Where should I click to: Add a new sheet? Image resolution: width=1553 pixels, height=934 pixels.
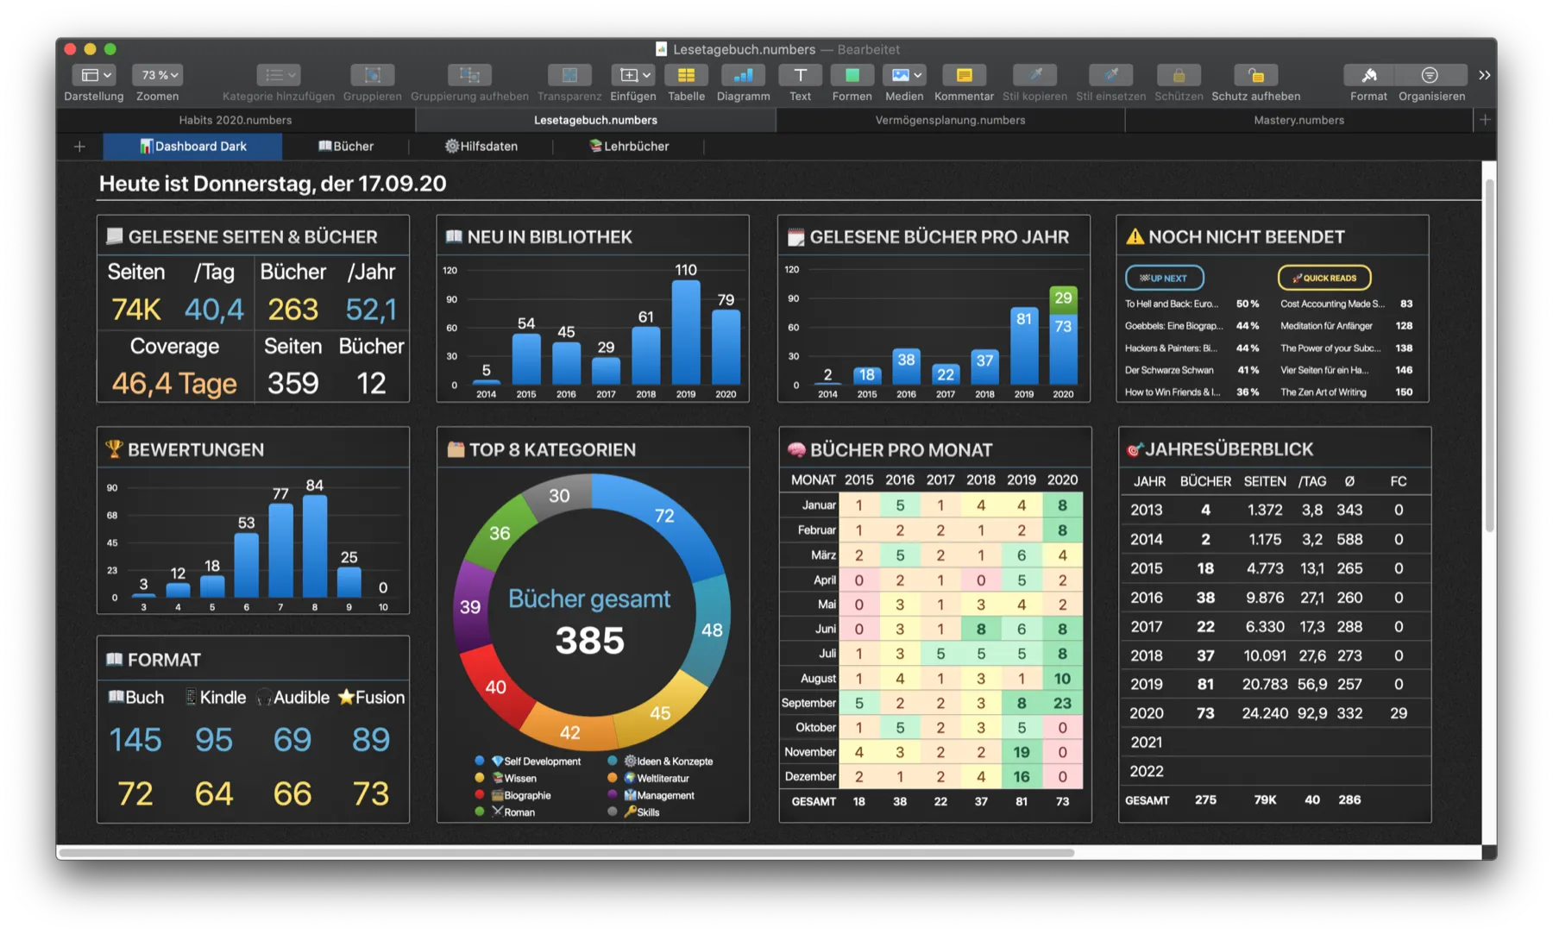click(x=79, y=147)
